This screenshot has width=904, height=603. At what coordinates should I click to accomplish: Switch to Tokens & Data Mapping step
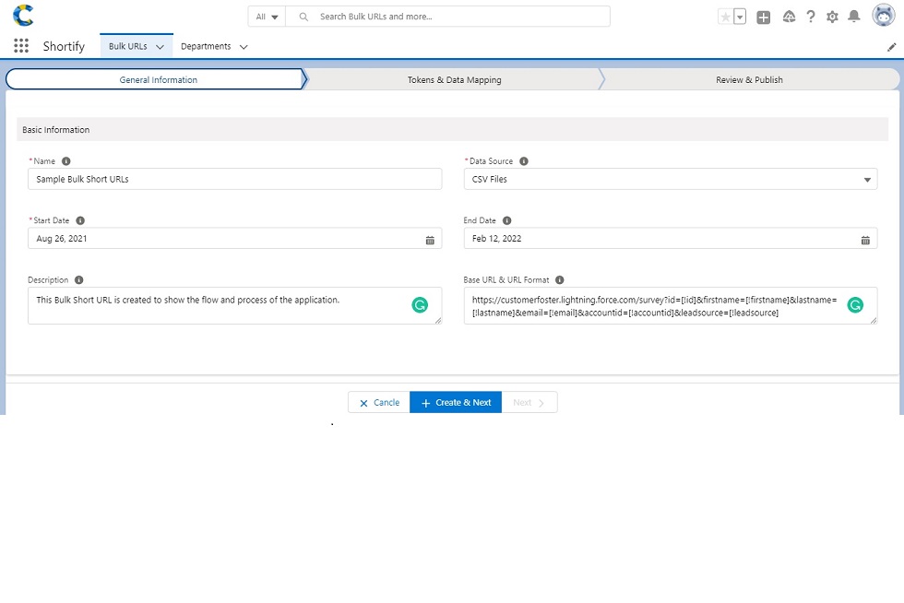point(454,80)
